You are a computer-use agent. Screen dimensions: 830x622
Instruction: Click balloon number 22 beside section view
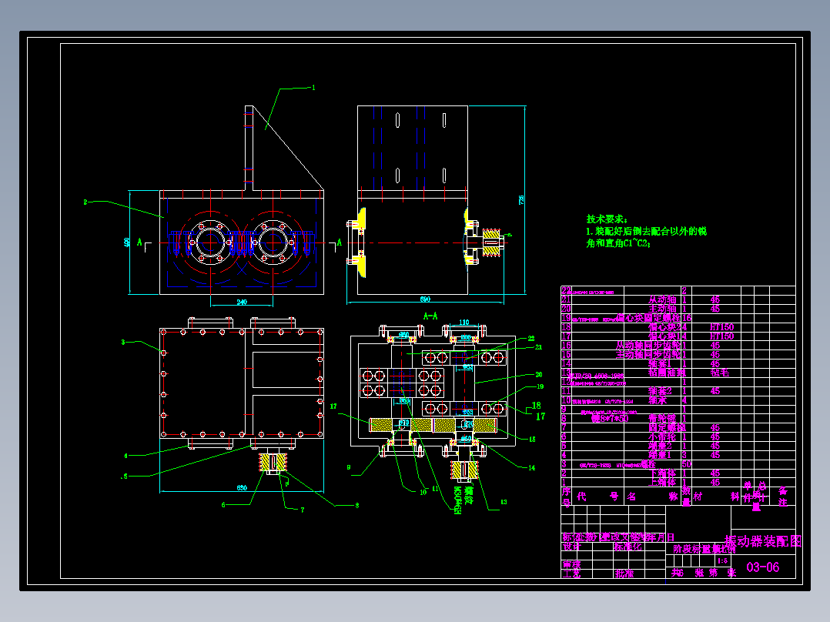[x=531, y=339]
